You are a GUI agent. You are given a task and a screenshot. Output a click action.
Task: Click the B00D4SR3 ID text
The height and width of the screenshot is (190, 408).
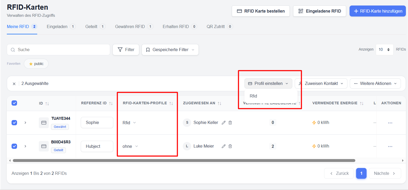[x=61, y=142]
